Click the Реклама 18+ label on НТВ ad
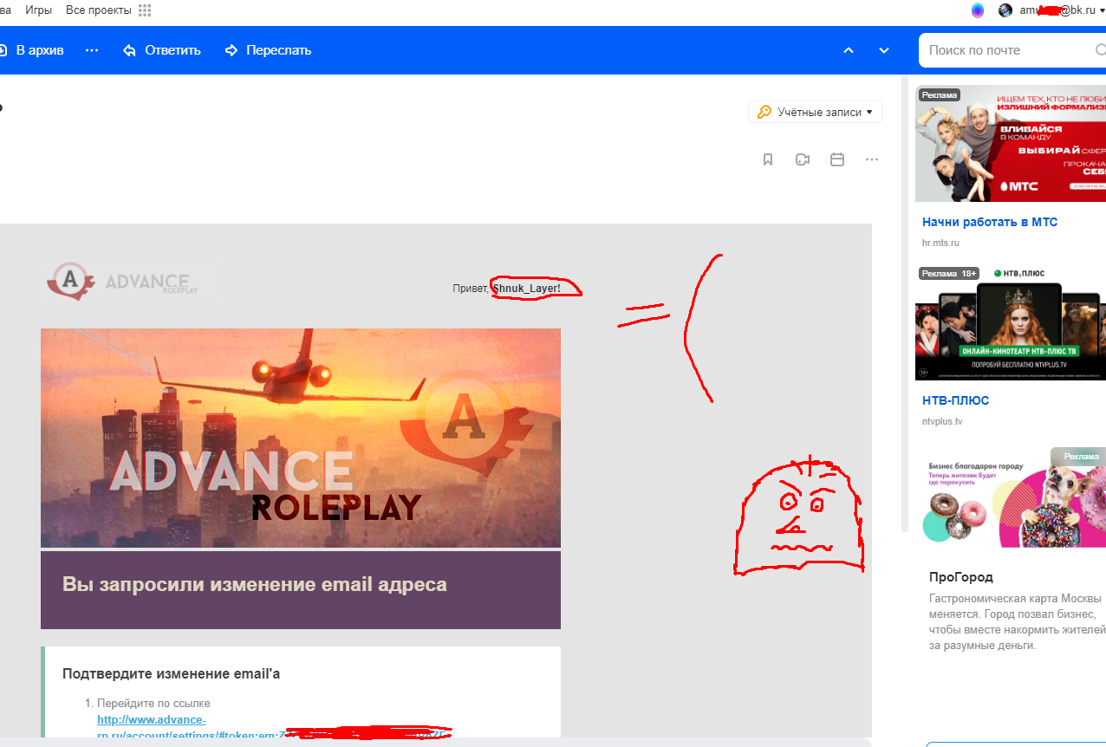 pyautogui.click(x=949, y=273)
